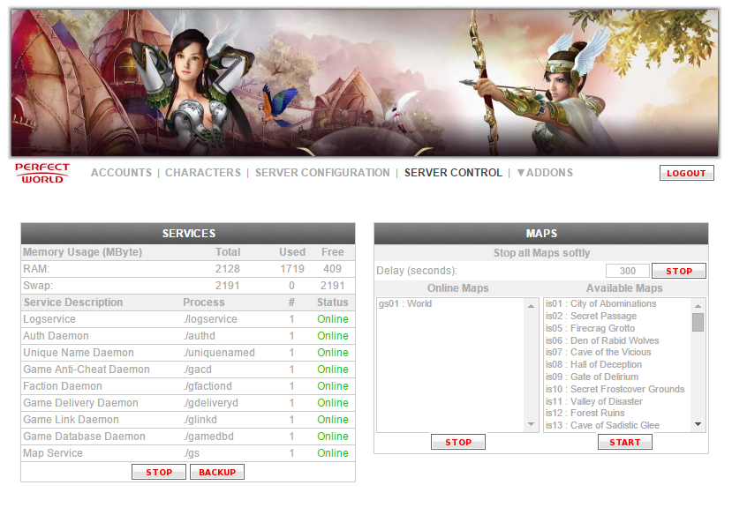
Task: Click the ./gamedbd process name
Action: (x=208, y=437)
